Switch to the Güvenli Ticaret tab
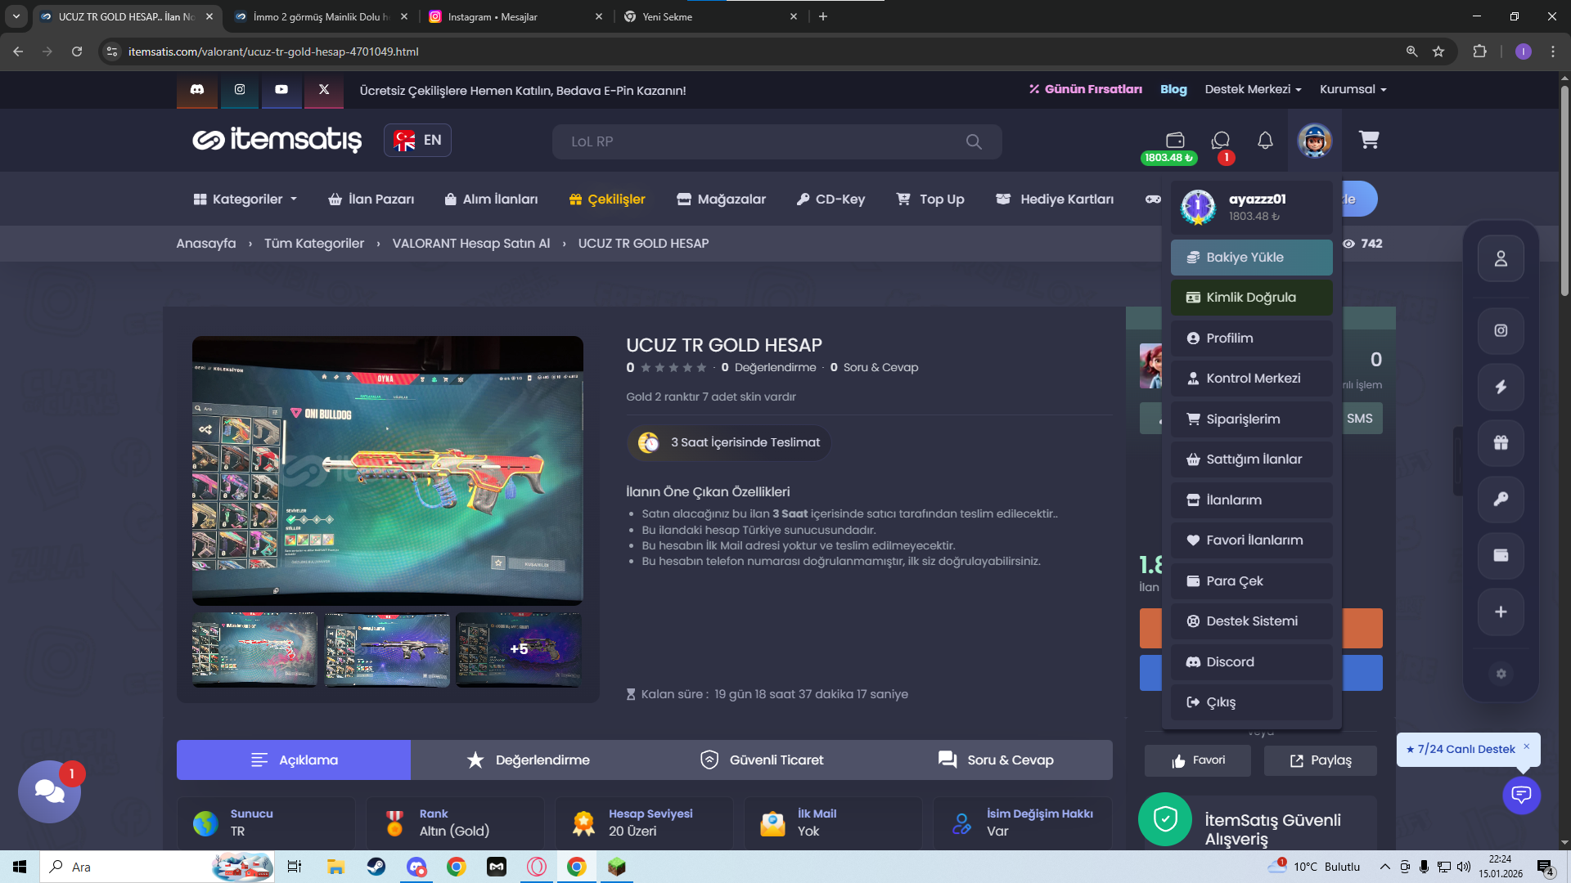The height and width of the screenshot is (883, 1571). [x=762, y=760]
